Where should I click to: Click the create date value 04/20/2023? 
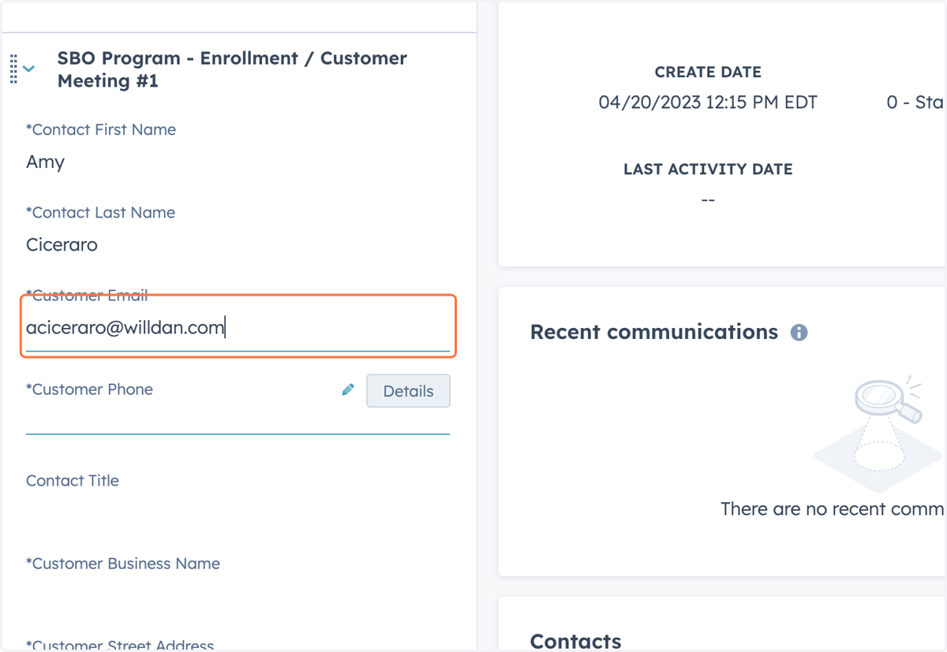708,102
